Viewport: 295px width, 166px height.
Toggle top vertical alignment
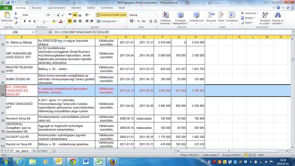pyautogui.click(x=70, y=15)
